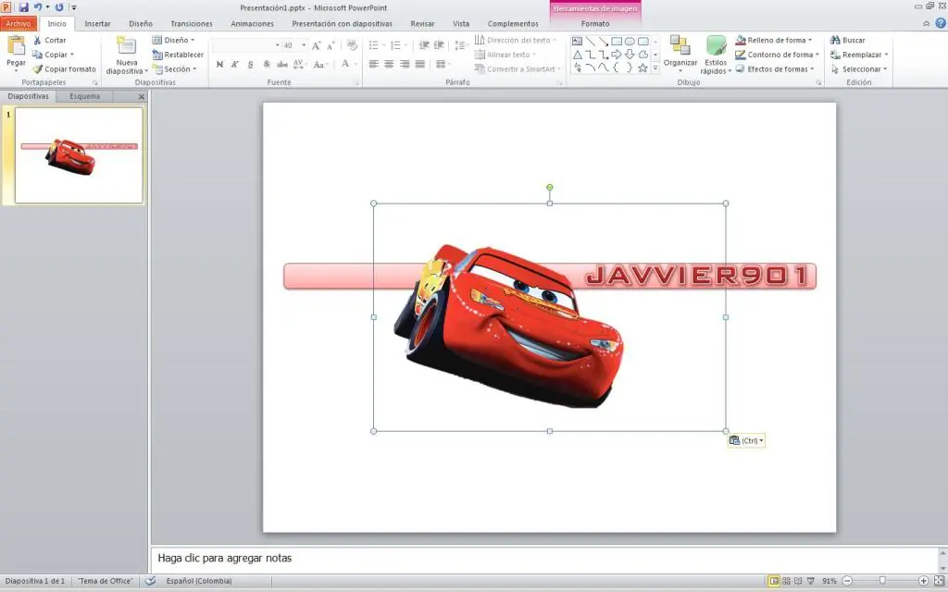Fit slide to current window icon
Viewport: 948px width, 592px height.
[x=939, y=581]
